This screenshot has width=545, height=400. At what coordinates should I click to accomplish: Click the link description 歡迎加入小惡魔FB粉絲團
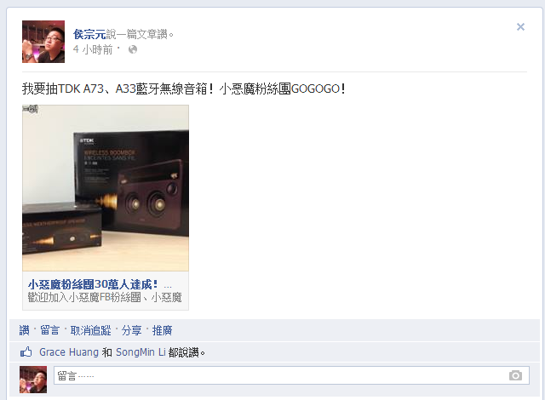105,298
